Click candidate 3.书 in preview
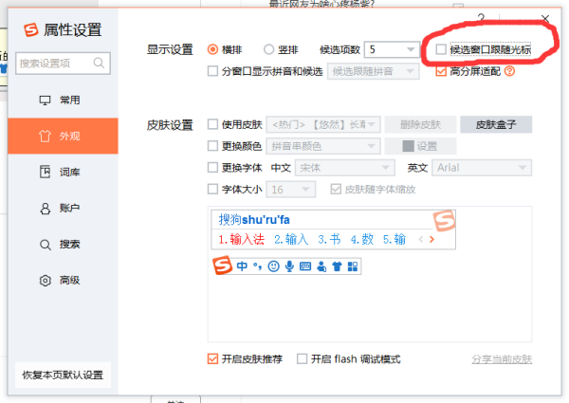 (x=329, y=239)
